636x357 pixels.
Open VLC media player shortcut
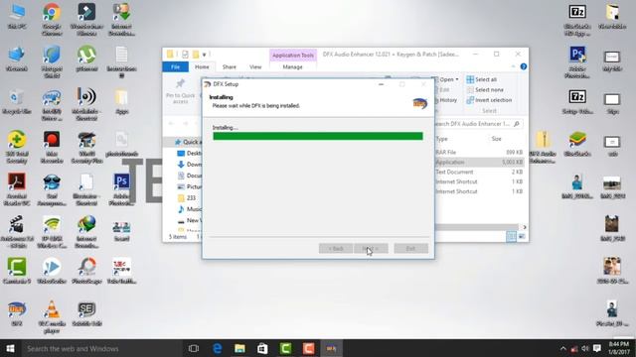pos(52,316)
